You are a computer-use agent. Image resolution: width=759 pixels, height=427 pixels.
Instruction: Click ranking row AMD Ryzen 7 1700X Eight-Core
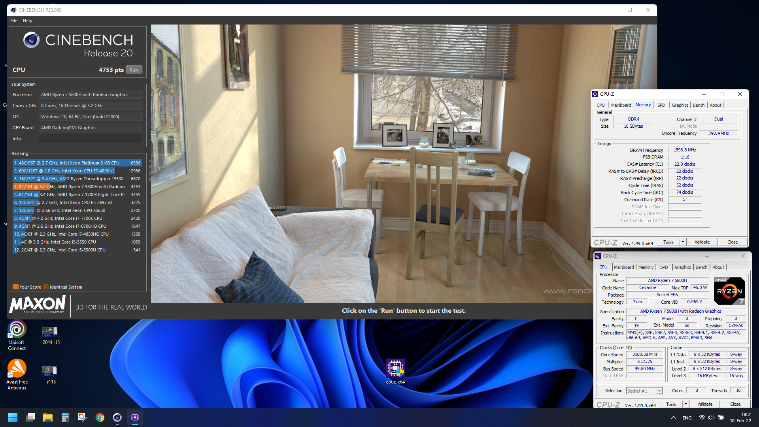pos(77,195)
